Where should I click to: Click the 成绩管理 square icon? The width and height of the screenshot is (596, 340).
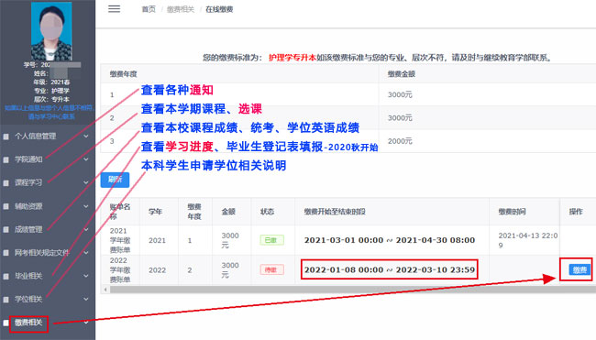(6, 229)
